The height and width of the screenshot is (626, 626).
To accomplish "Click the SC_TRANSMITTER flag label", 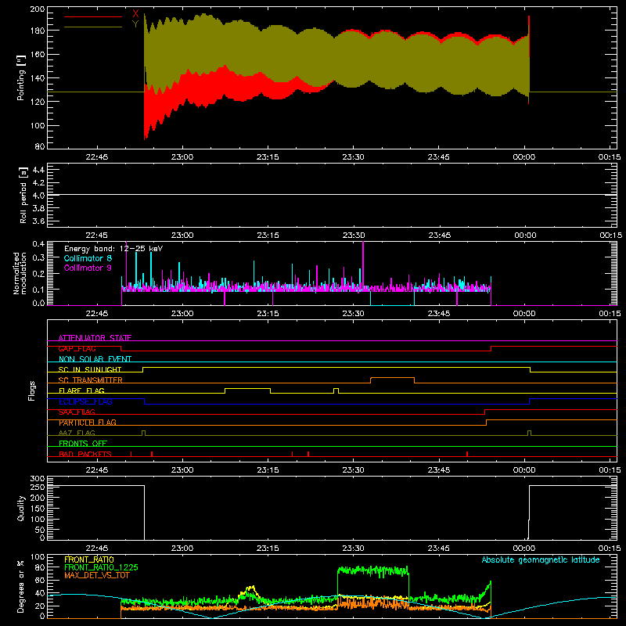I will (x=91, y=380).
